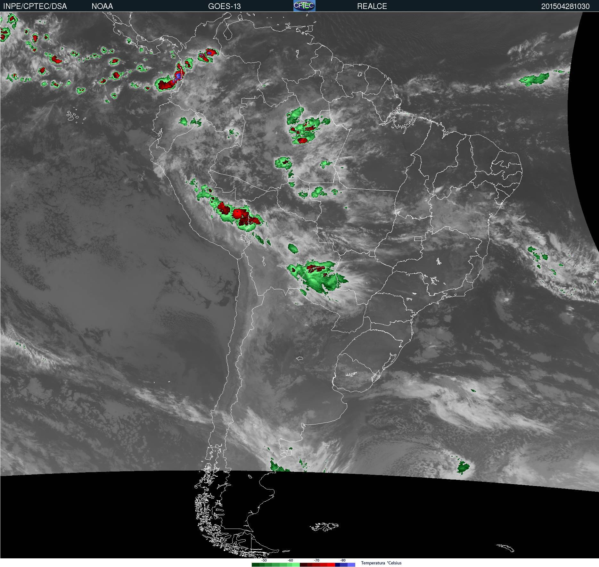Click the -60 temperature scale label
The height and width of the screenshot is (567, 599).
[x=290, y=560]
